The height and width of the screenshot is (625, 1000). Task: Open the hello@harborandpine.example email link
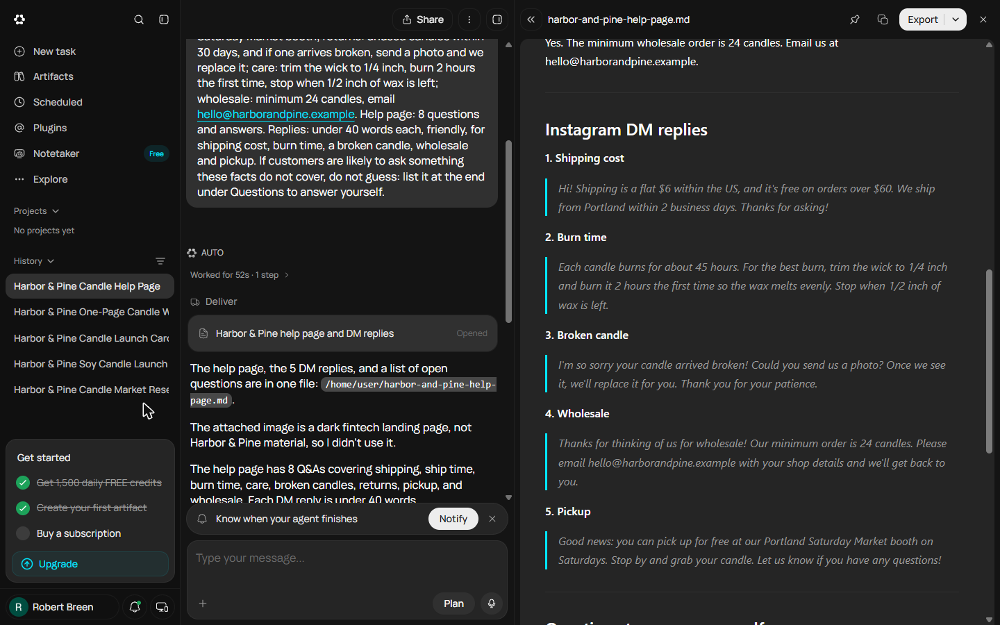(276, 114)
